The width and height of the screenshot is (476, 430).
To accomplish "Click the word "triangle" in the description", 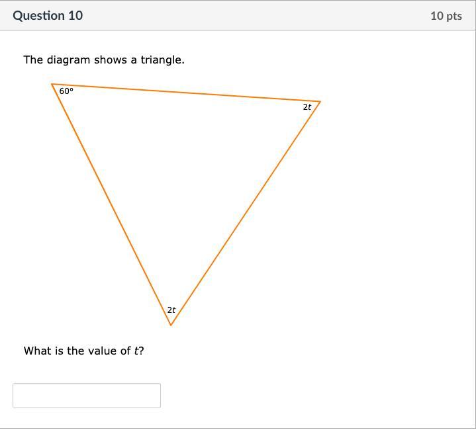I will click(x=162, y=60).
